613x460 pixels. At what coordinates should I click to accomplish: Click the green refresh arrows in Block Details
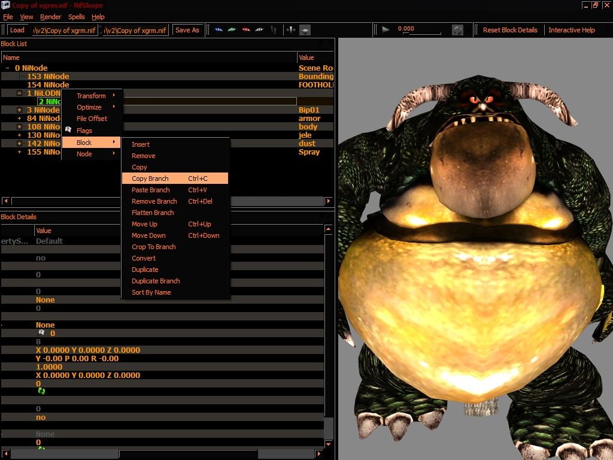pos(41,391)
